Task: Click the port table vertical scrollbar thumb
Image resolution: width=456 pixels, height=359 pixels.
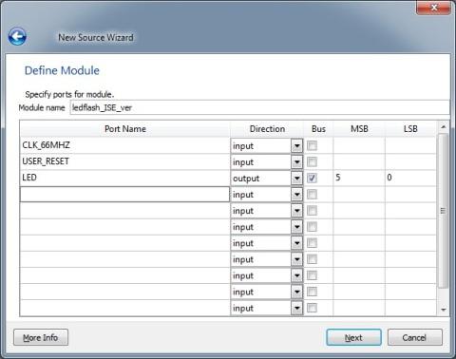Action: click(443, 211)
